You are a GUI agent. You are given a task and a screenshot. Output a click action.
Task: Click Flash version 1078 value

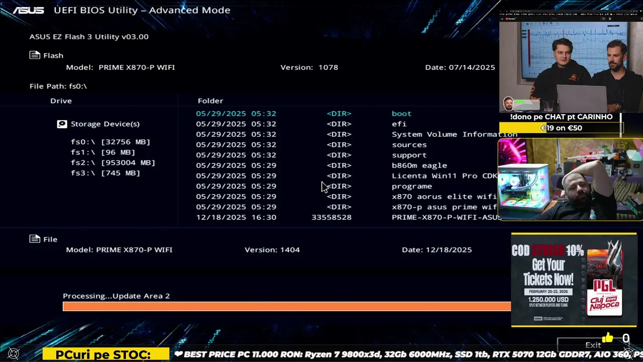[328, 67]
